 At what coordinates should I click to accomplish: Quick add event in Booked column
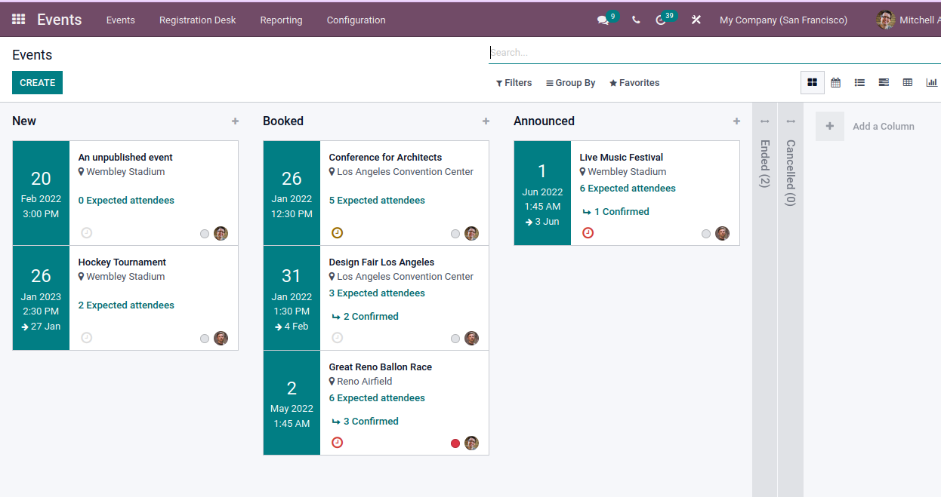486,121
